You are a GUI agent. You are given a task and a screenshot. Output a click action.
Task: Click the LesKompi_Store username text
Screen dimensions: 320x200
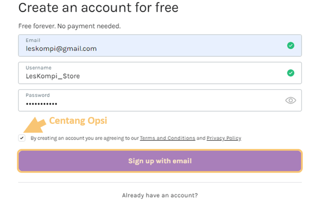(x=53, y=76)
